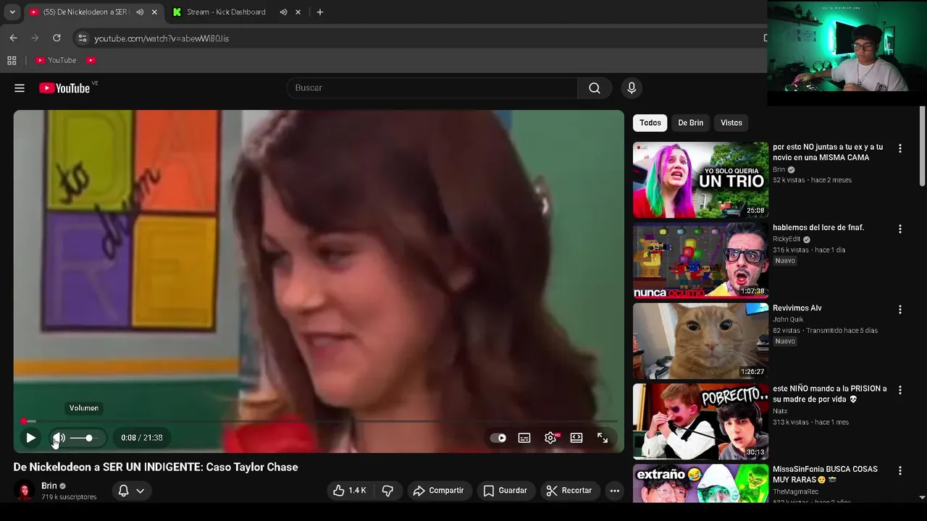Viewport: 927px width, 521px height.
Task: Toggle subtitles captions button
Action: tap(524, 438)
